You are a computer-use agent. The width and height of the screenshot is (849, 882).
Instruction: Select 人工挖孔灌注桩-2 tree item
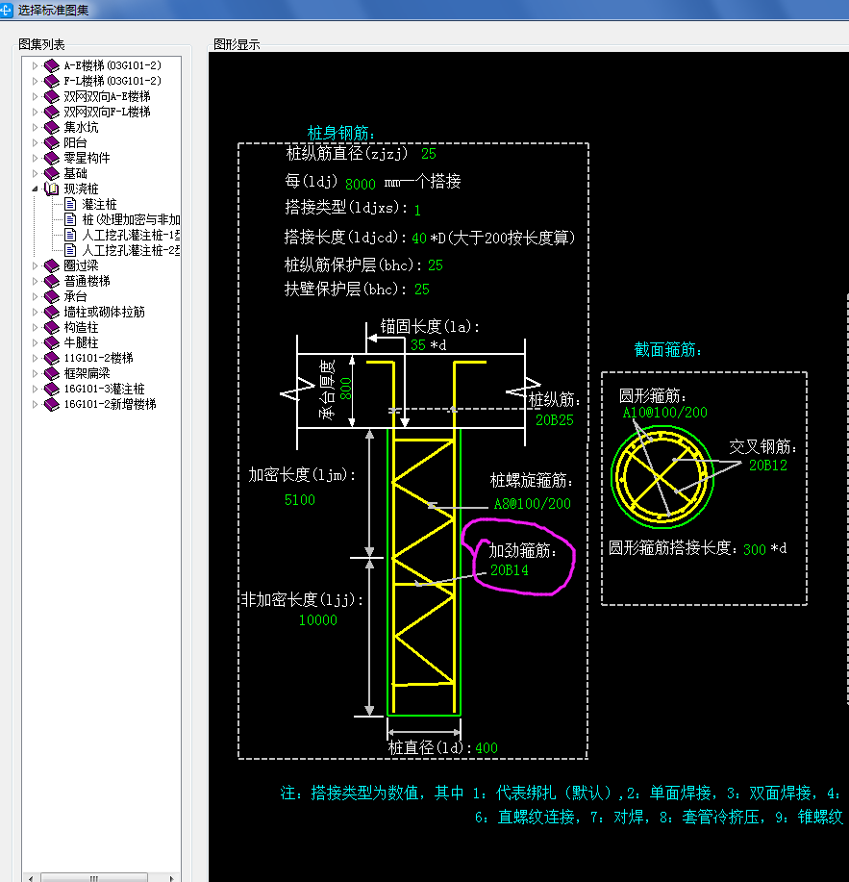click(x=131, y=250)
